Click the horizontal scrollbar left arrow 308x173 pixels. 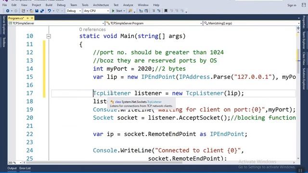[25, 162]
